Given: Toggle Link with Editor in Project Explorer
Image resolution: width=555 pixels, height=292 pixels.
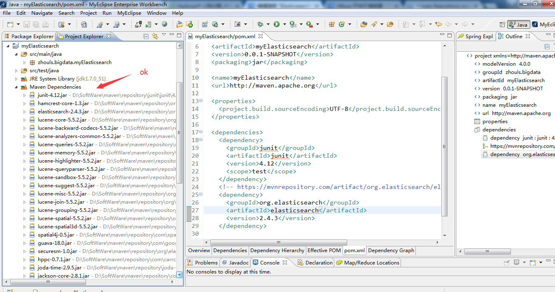Looking at the screenshot, I should pos(155,36).
